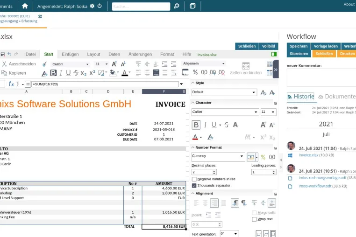Click the logout power icon

tap(100, 6)
